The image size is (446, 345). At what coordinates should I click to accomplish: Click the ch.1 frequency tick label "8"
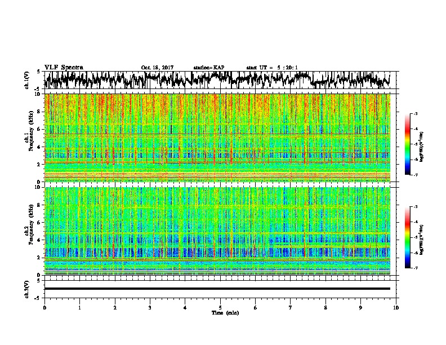pos(39,112)
